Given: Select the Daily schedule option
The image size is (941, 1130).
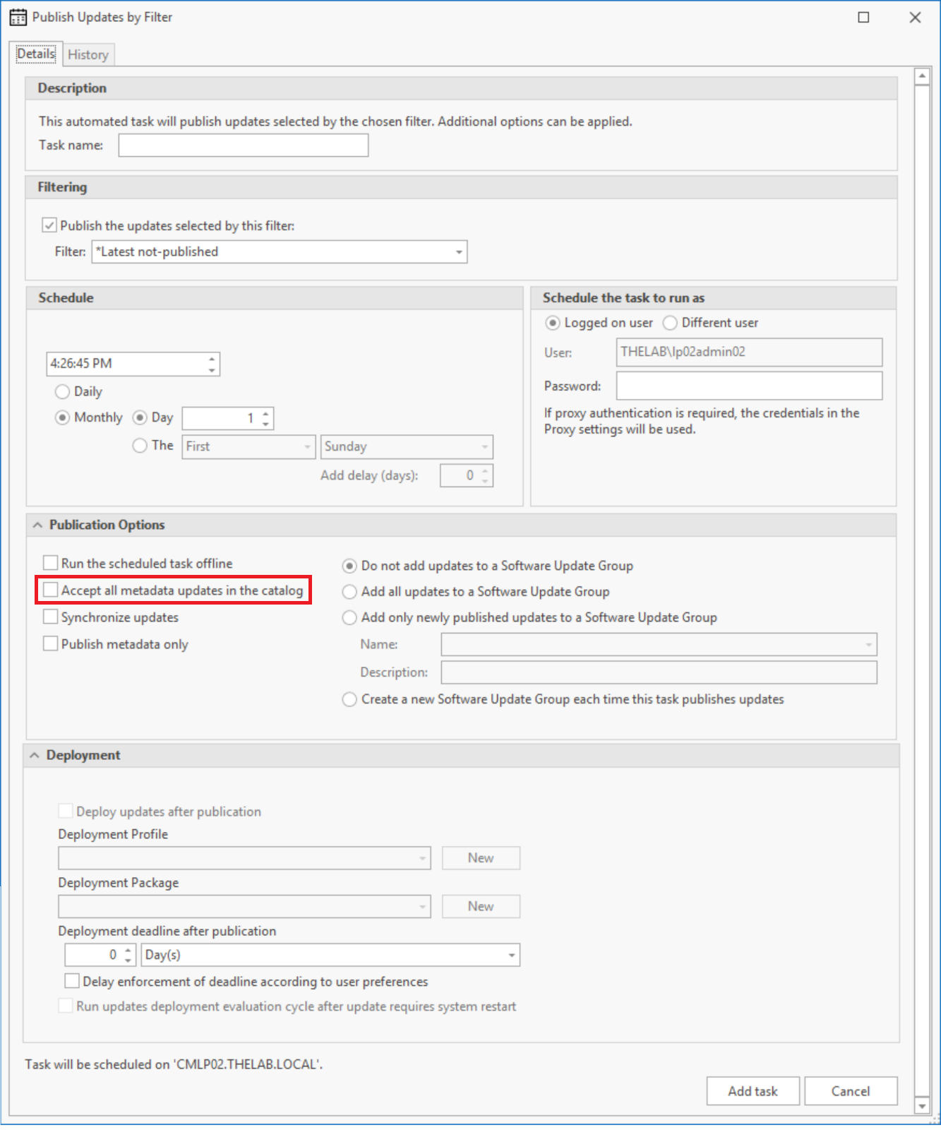Looking at the screenshot, I should click(62, 391).
